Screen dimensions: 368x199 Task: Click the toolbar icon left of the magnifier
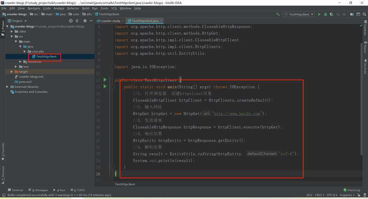(x=358, y=14)
